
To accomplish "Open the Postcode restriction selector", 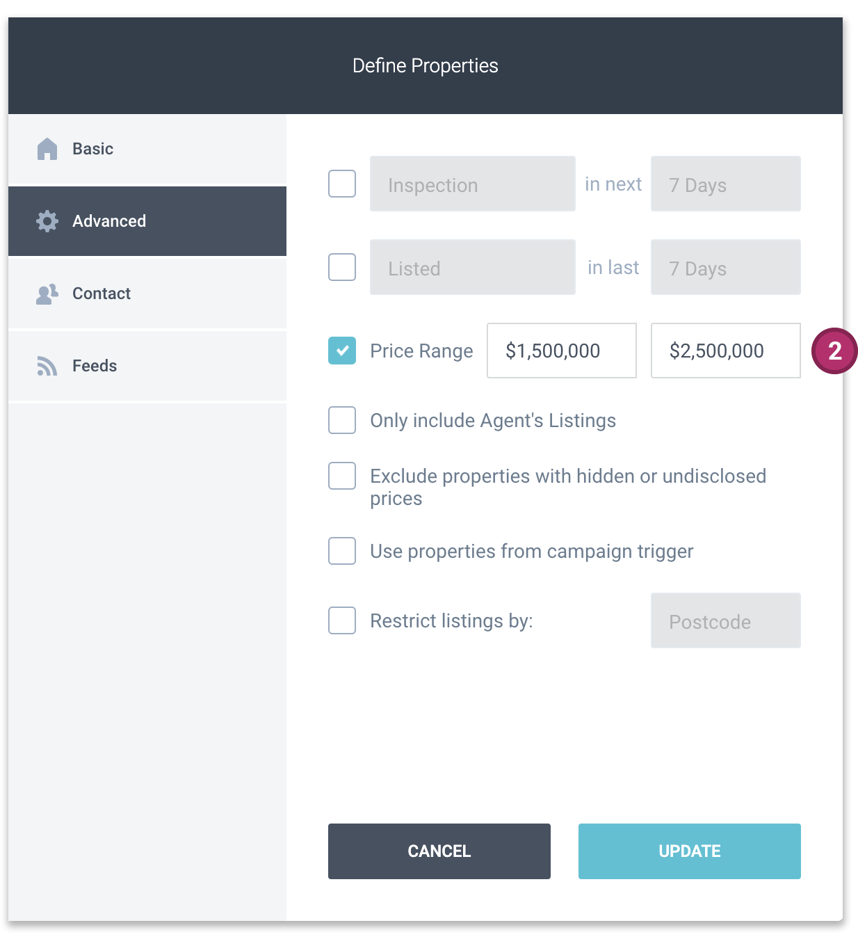I will pos(725,620).
